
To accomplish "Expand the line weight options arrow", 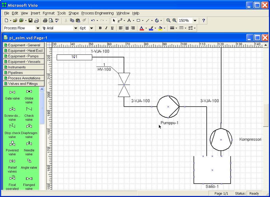I will click(176, 28).
